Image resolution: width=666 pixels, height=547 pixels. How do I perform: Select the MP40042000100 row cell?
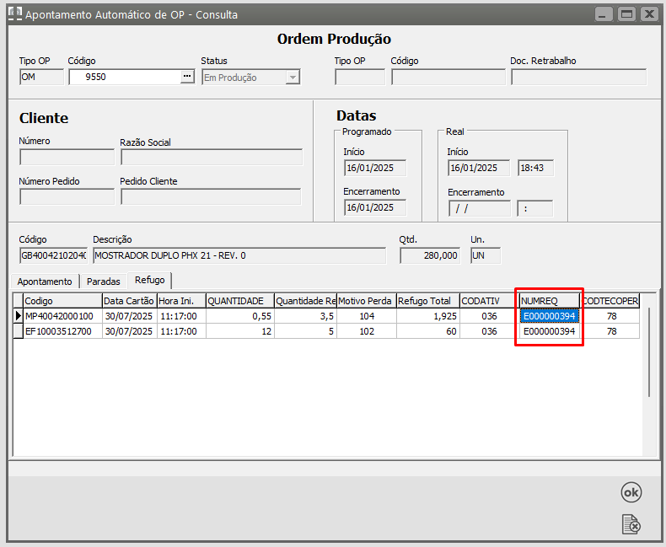pyautogui.click(x=62, y=316)
